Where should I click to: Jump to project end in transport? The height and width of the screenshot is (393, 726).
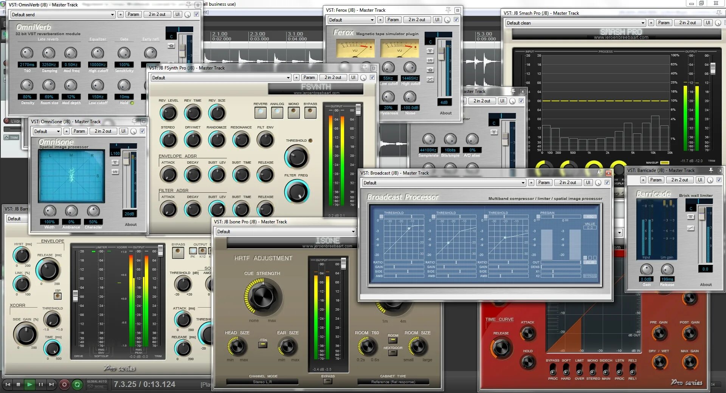click(51, 384)
